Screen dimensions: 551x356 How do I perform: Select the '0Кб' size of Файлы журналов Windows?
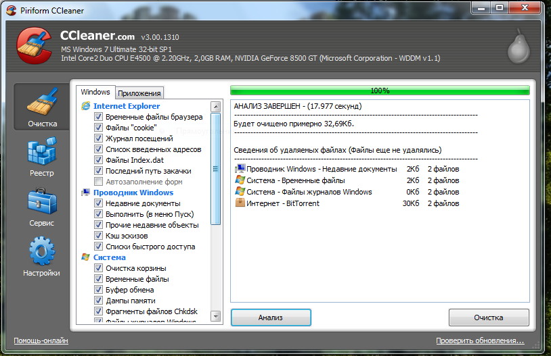(413, 192)
